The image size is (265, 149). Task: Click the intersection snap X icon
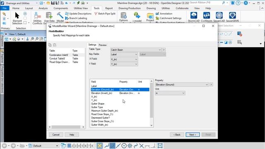point(142,146)
